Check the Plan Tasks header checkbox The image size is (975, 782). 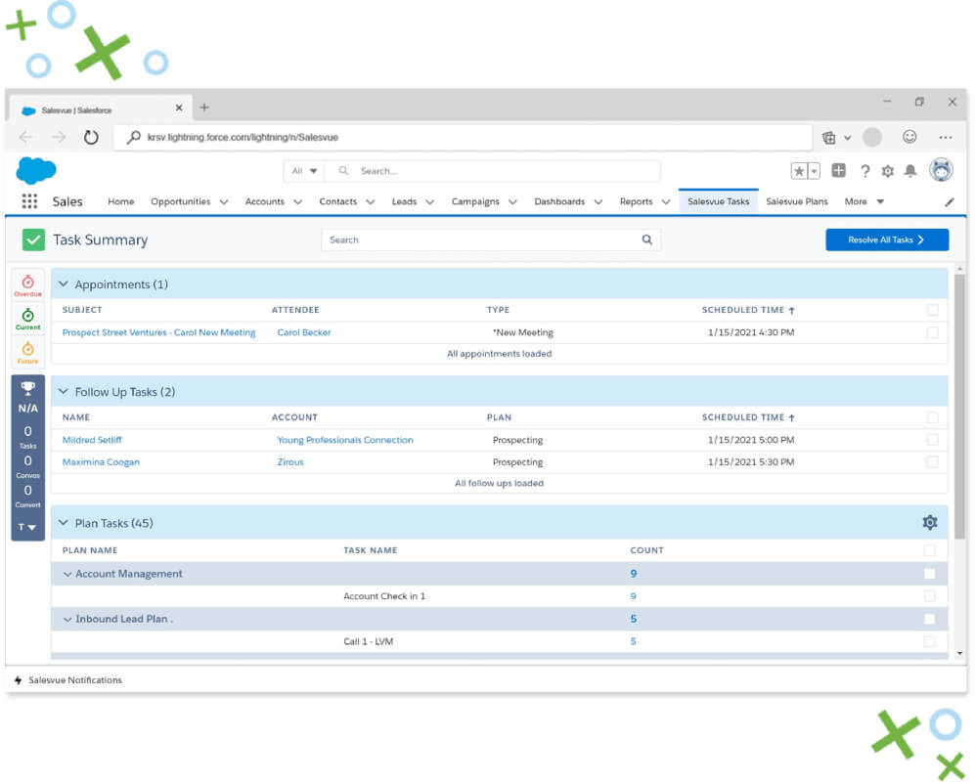(929, 550)
